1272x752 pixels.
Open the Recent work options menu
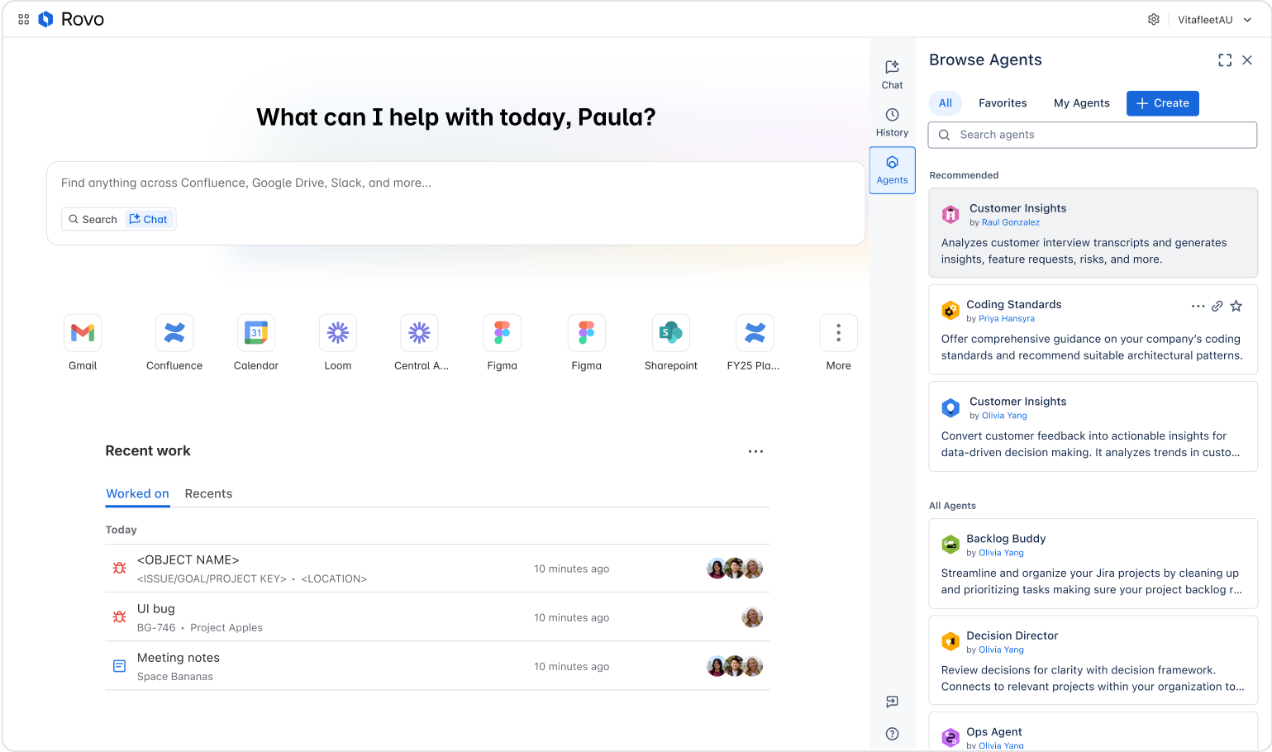click(x=755, y=451)
